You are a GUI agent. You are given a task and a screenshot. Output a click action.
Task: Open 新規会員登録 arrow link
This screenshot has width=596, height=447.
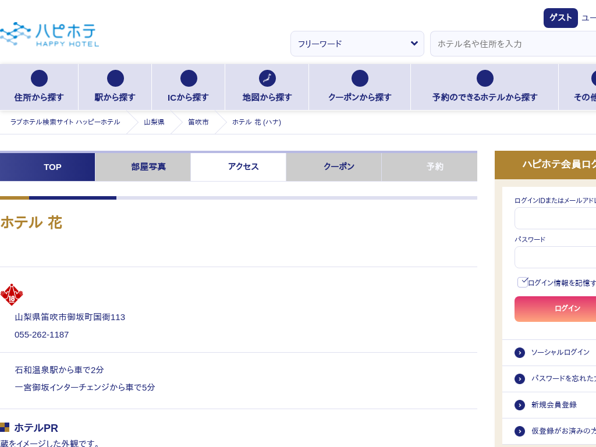tap(520, 405)
